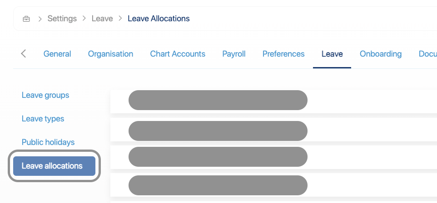Open the Preferences tab
This screenshot has width=437, height=203.
pos(283,54)
